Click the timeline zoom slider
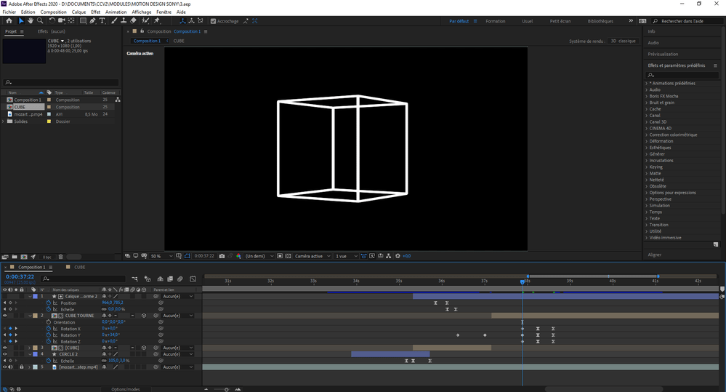Viewport: 726px width, 392px height. point(227,389)
